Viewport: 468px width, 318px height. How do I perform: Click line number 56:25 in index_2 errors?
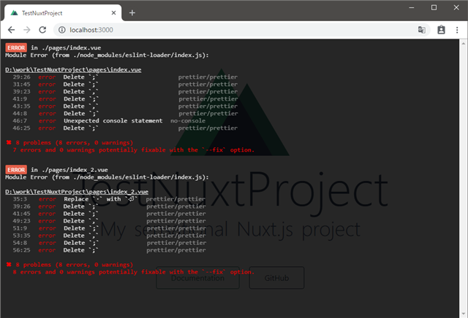coord(21,250)
